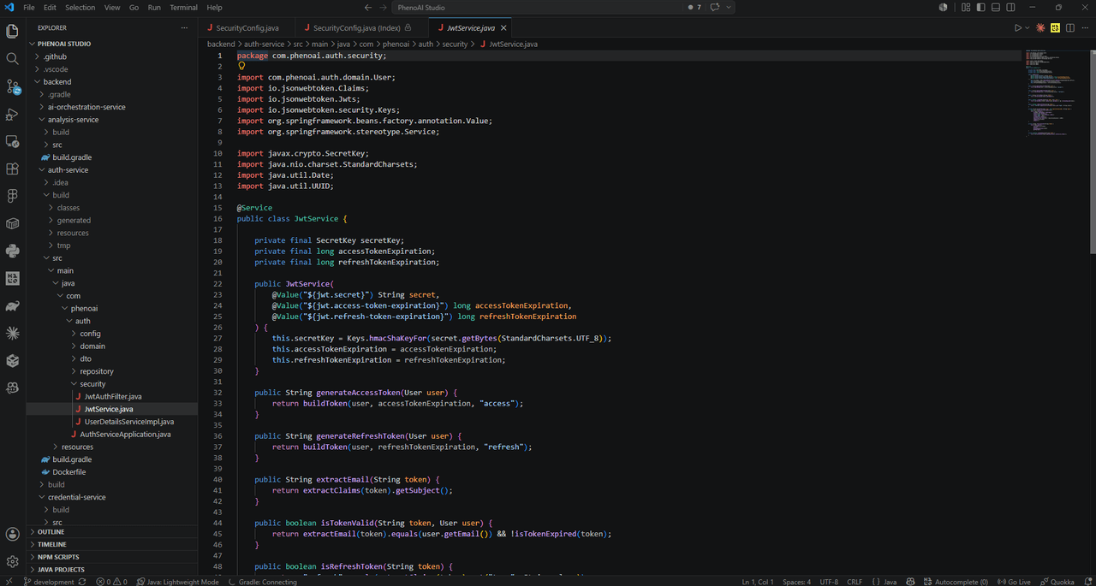The image size is (1096, 586).
Task: Open the Selection menu
Action: pos(80,8)
